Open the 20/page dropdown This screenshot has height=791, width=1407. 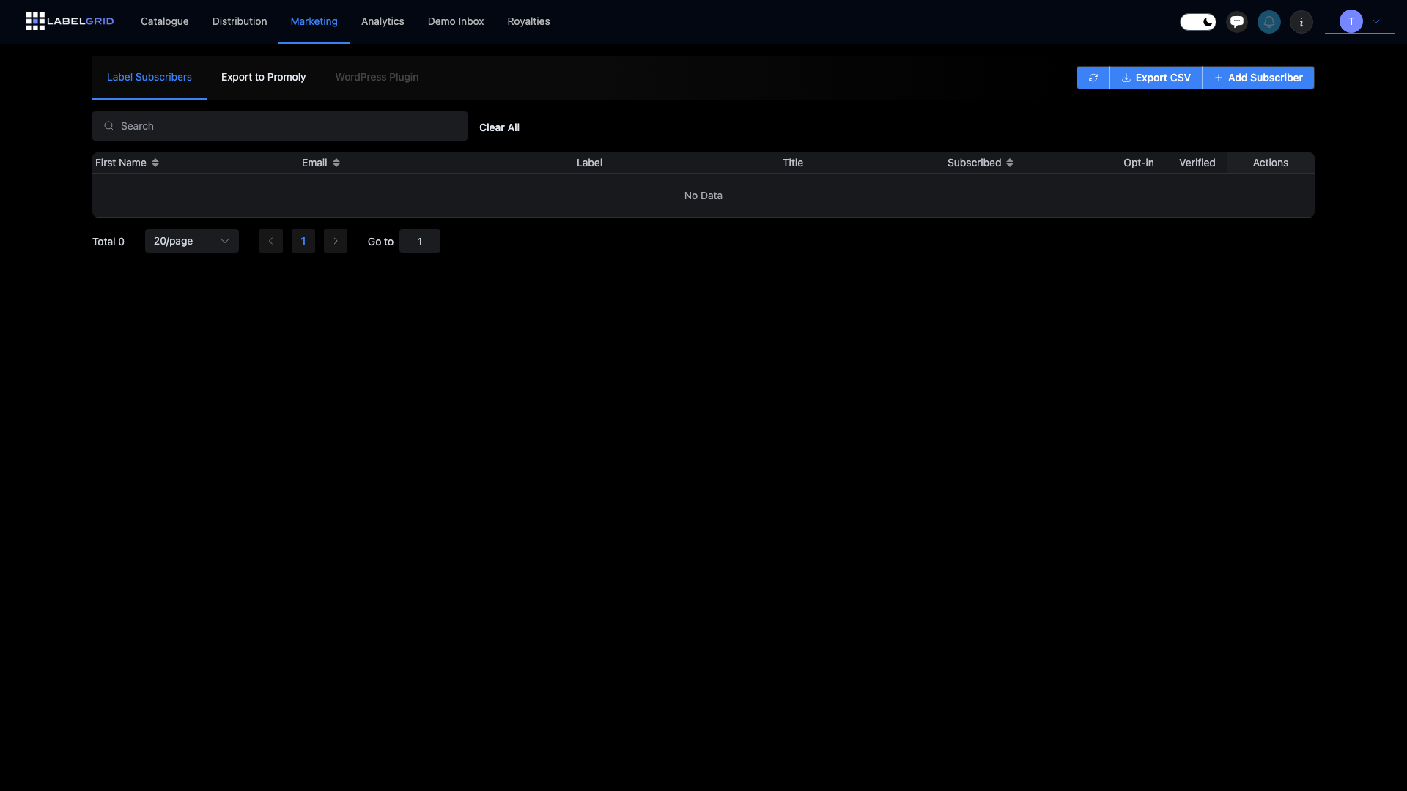pos(191,241)
